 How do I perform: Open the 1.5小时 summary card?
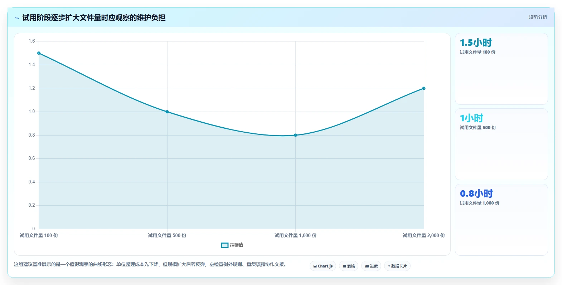click(x=501, y=69)
